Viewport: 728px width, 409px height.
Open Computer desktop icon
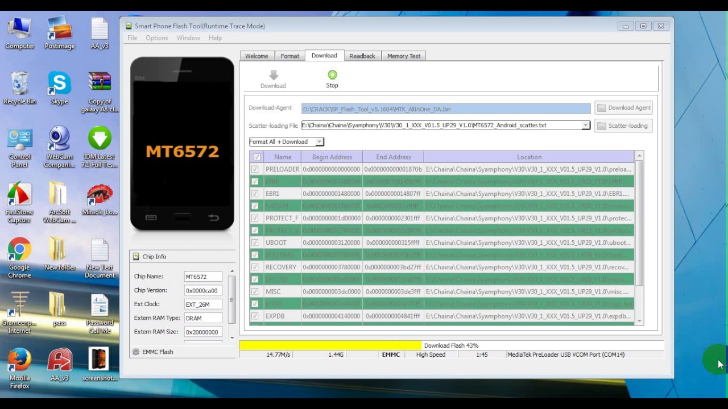pos(20,34)
